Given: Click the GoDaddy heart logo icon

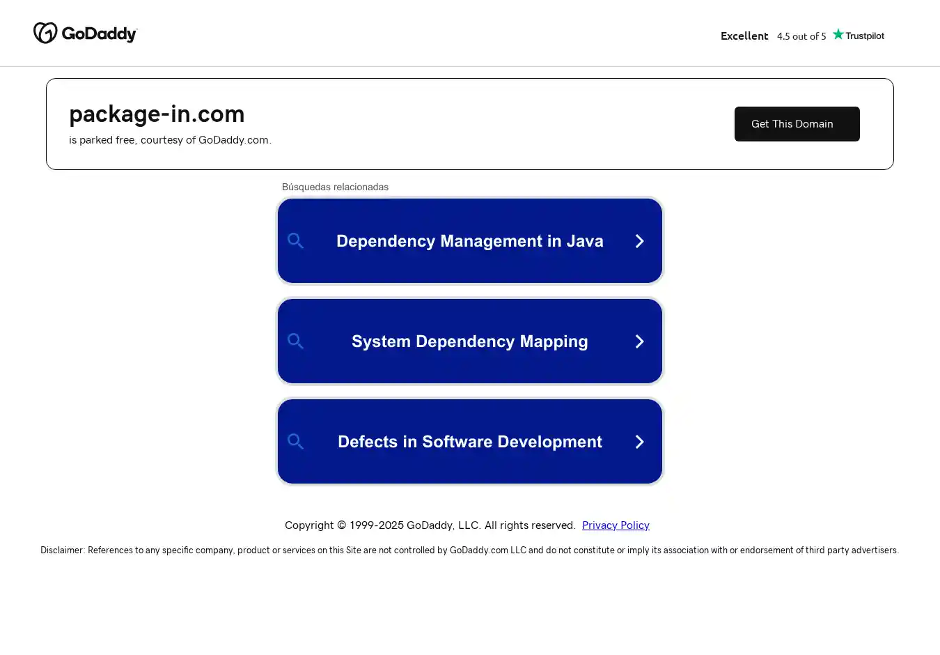Looking at the screenshot, I should tap(45, 33).
